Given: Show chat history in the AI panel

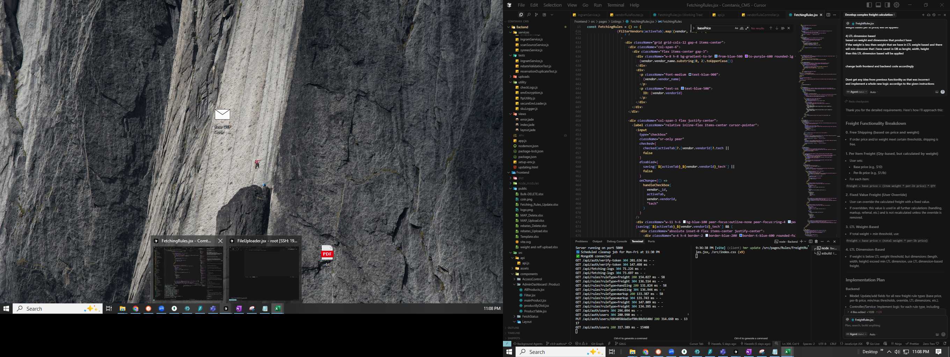Looking at the screenshot, I should [x=934, y=15].
